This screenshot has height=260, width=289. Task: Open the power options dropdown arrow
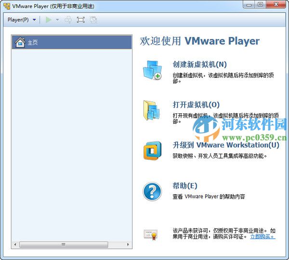[x=57, y=20]
